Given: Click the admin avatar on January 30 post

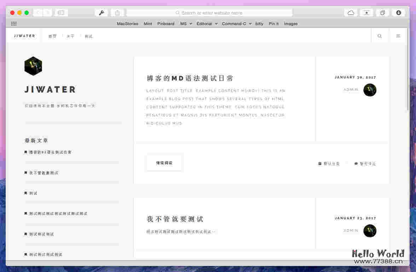Looking at the screenshot, I should (x=370, y=90).
